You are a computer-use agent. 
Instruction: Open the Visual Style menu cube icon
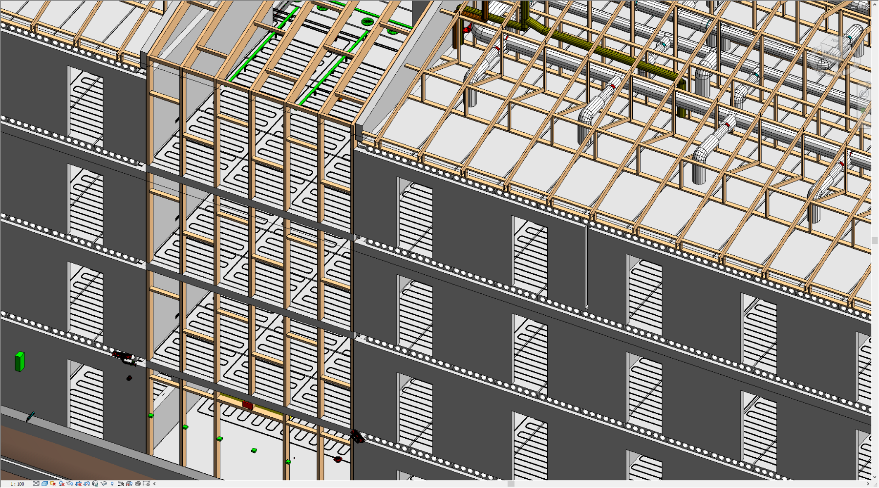point(44,484)
